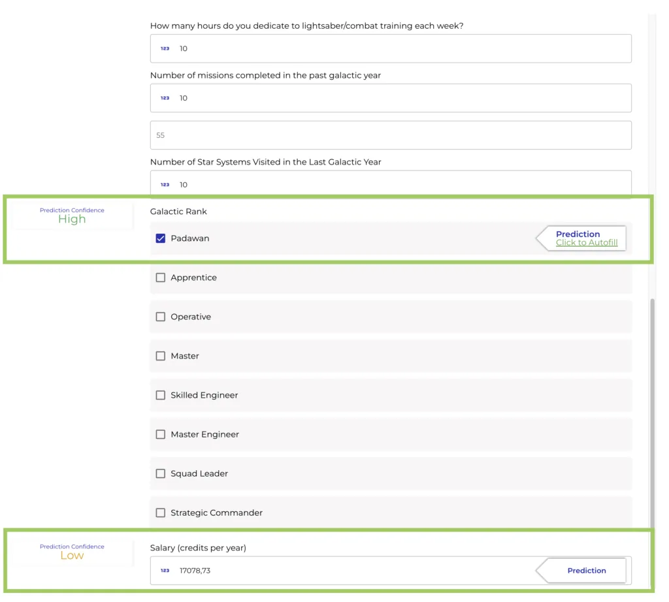Check the Skilled Engineer checkbox
669x602 pixels.
pos(160,395)
